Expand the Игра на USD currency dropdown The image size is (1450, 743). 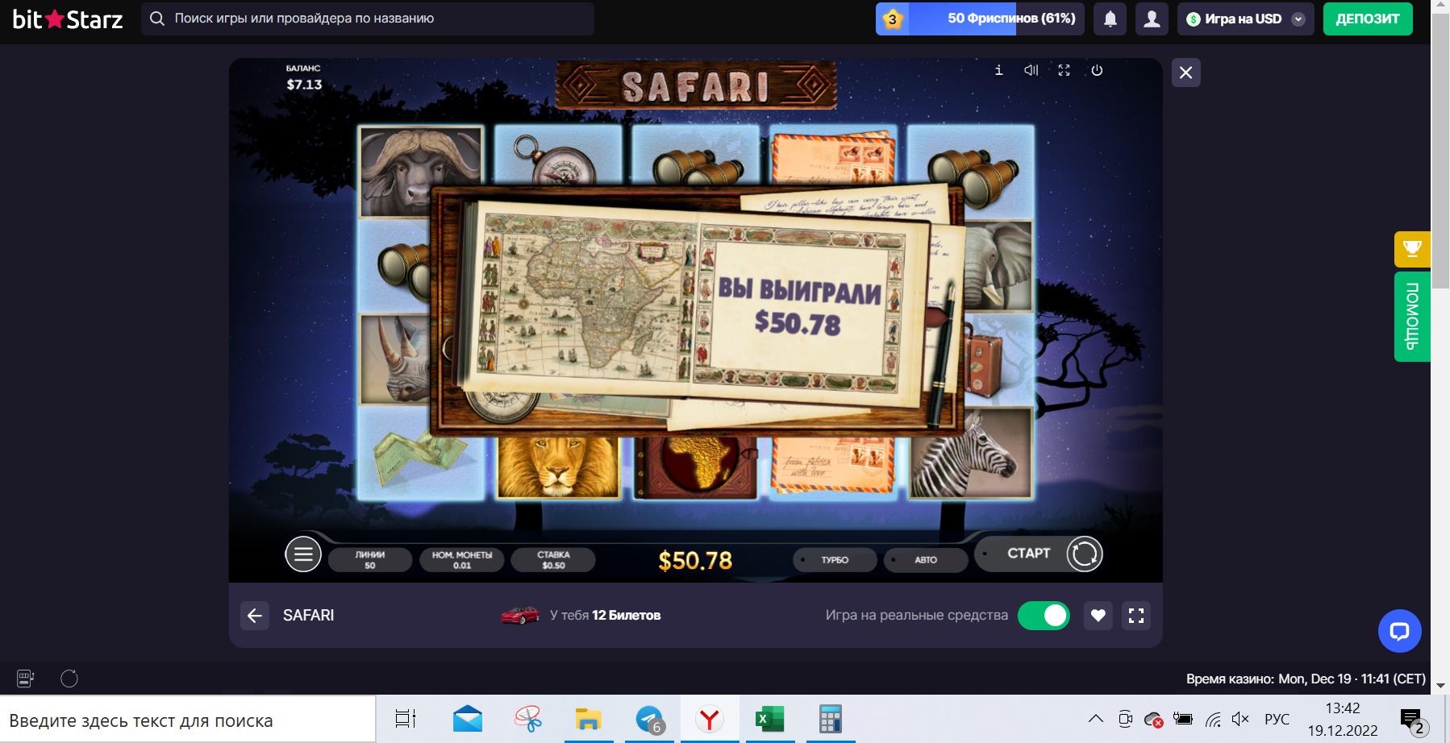coord(1245,19)
